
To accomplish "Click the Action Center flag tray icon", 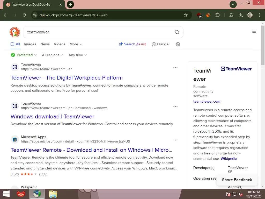I will (x=228, y=194).
